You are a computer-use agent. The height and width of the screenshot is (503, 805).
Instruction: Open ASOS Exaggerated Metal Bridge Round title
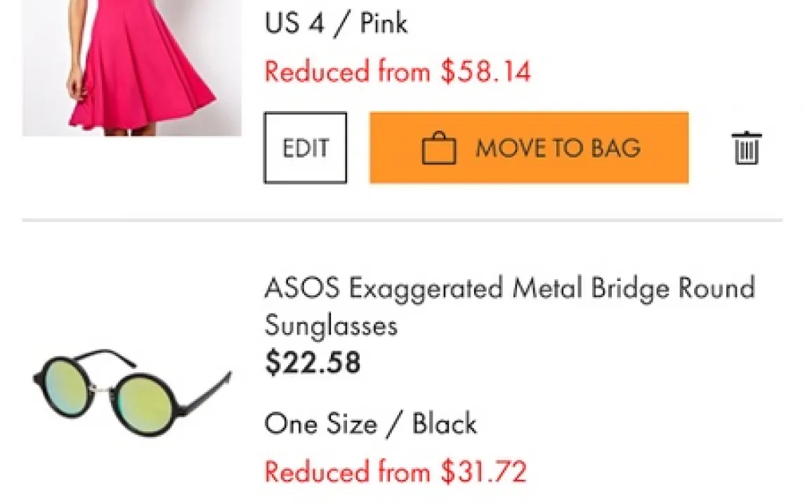(x=509, y=288)
